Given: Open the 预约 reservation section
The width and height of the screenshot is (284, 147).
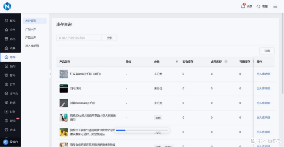Looking at the screenshot, I should [10, 66].
